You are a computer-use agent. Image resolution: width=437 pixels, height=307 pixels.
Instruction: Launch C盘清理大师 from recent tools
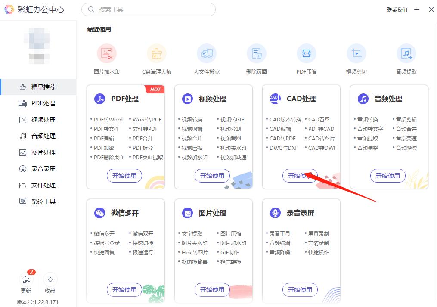point(157,53)
